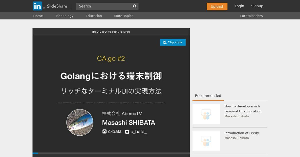Click the LinkedIn logo icon
Screen dimensions: 300x157
pos(37,6)
